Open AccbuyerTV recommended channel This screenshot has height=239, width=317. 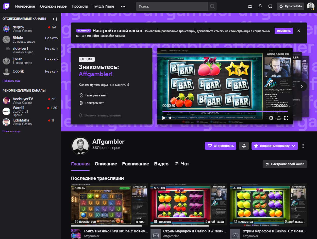pyautogui.click(x=30, y=101)
